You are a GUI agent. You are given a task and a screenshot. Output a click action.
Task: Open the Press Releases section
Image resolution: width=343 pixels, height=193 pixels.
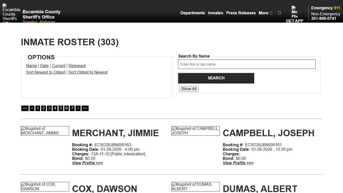point(241,13)
